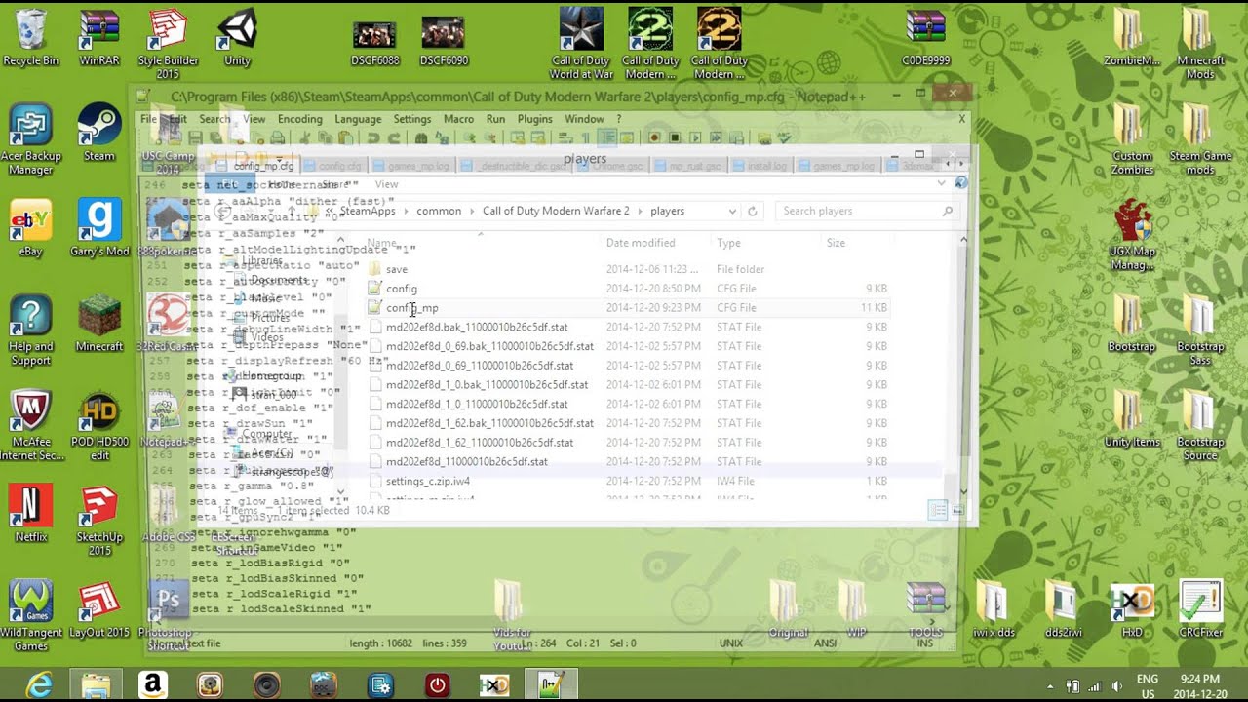This screenshot has width=1248, height=702.
Task: Select the CODE9999 WinRAR archive icon
Action: (926, 37)
